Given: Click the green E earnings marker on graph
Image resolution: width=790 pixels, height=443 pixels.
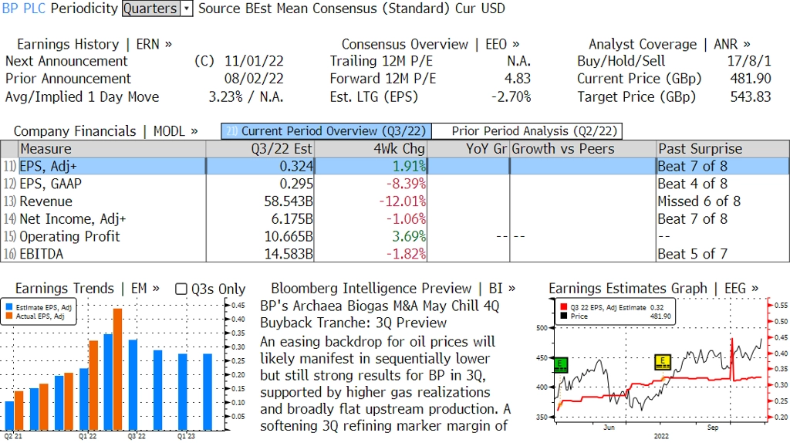Looking at the screenshot, I should [561, 362].
